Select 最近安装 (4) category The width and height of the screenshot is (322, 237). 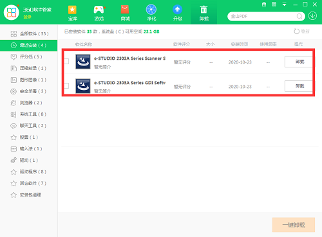29,45
